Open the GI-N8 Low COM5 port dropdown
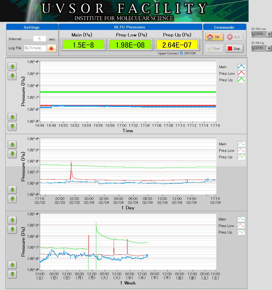This screenshot has height=290, width=272. [x=269, y=34]
